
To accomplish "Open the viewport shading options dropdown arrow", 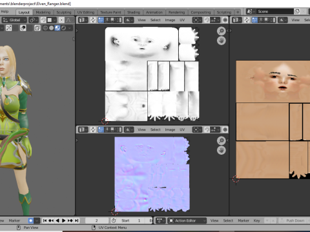I will click(x=69, y=28).
